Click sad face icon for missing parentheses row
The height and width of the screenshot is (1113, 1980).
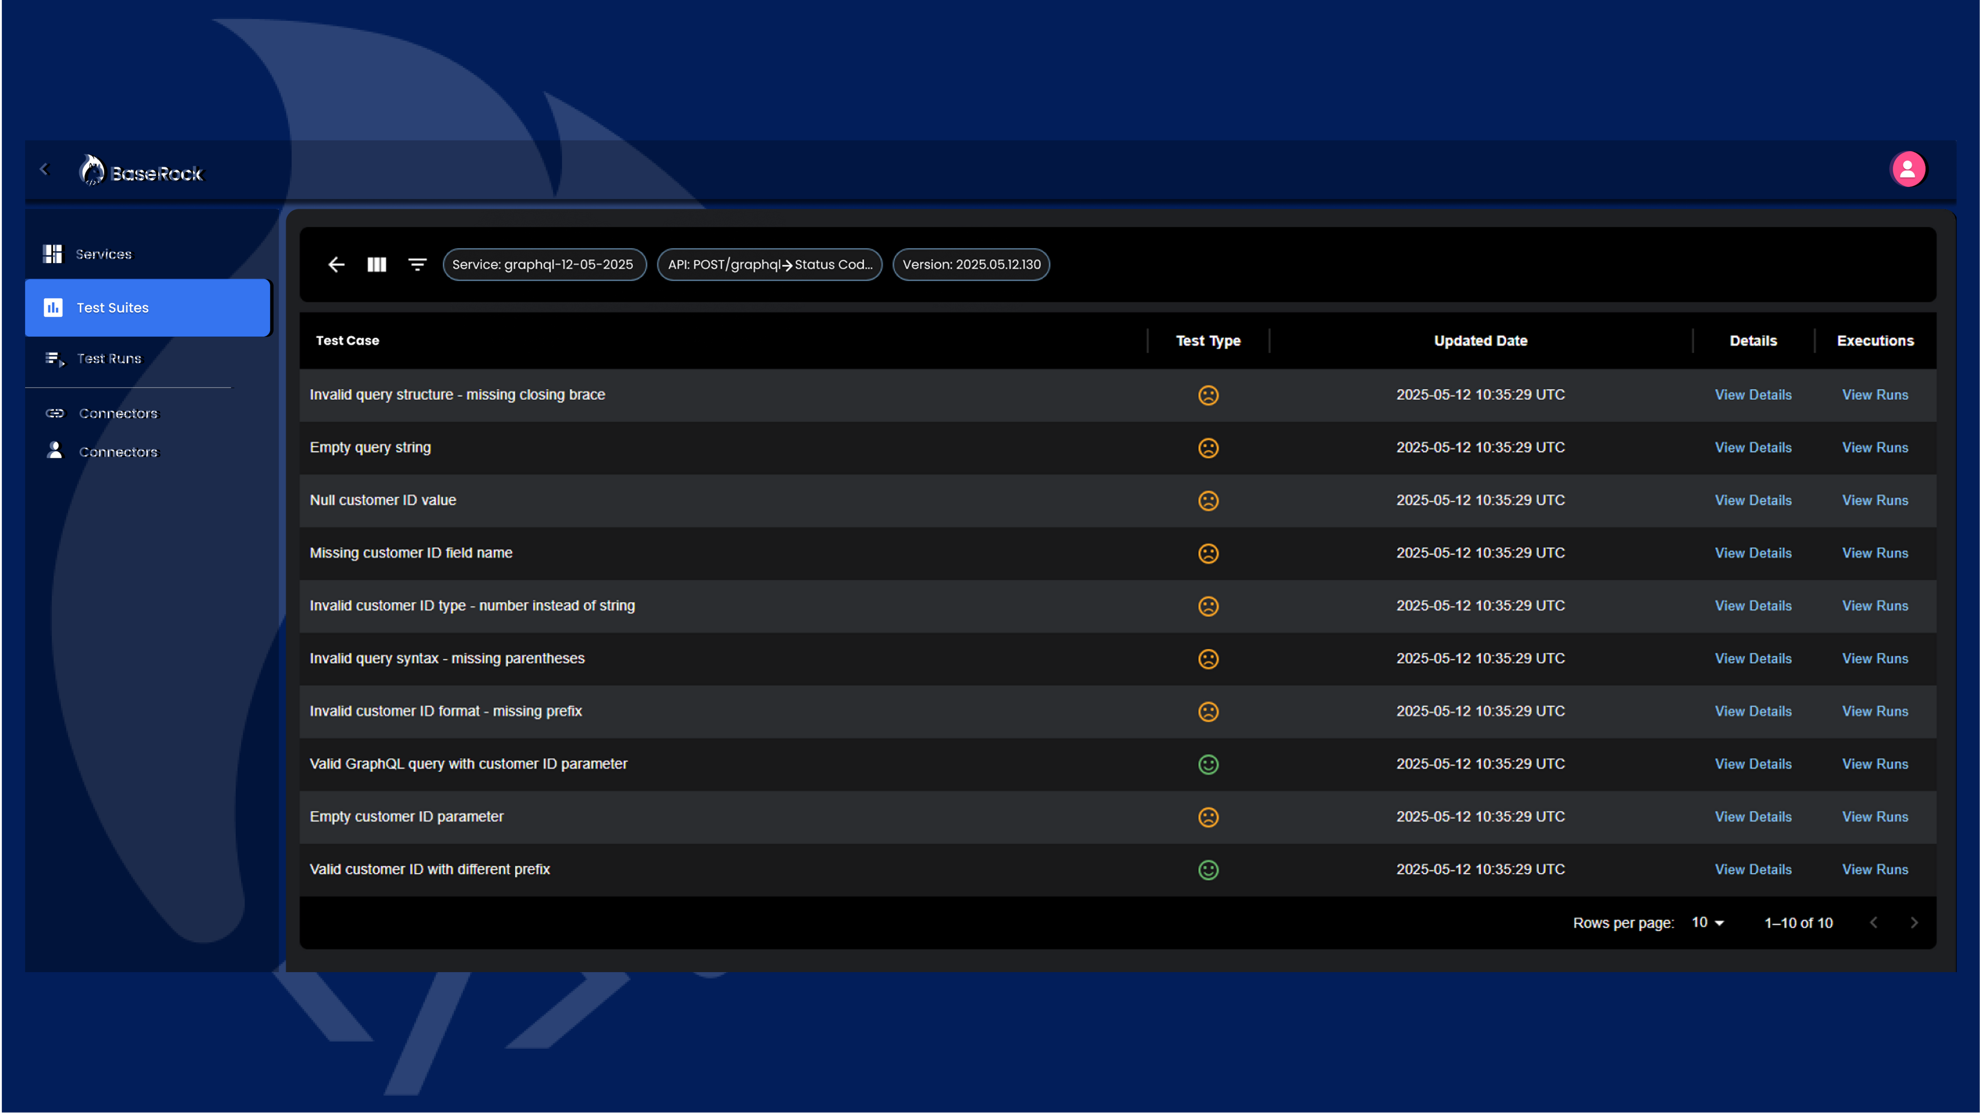click(1208, 659)
